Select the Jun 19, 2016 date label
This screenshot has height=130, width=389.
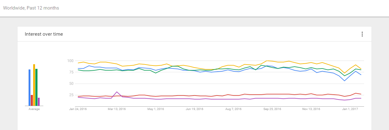(x=195, y=109)
